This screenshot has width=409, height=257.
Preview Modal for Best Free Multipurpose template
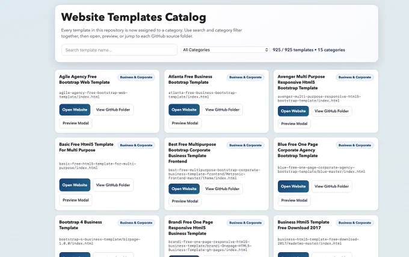point(185,201)
